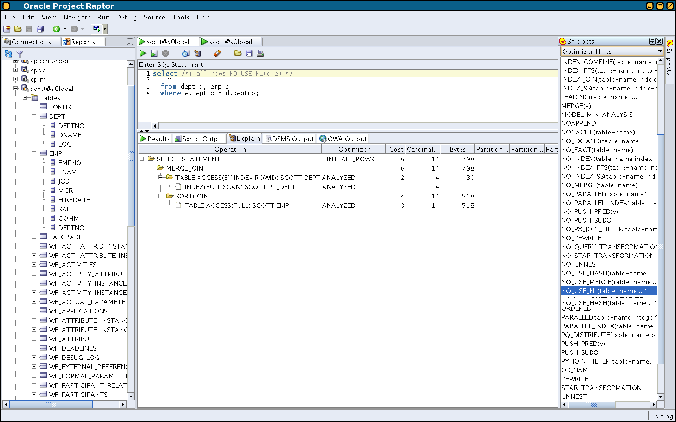
Task: Click the Run Script icon
Action: click(155, 53)
